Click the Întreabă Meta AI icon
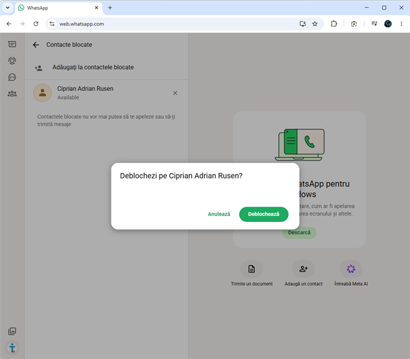Viewport: 410px width, 359px height. 351,269
